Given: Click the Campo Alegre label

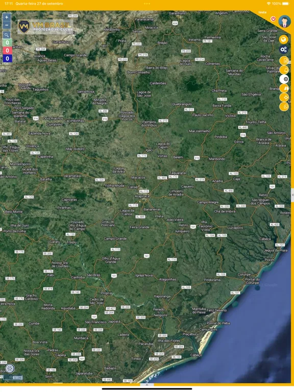Looking at the screenshot, I should click(x=208, y=202).
